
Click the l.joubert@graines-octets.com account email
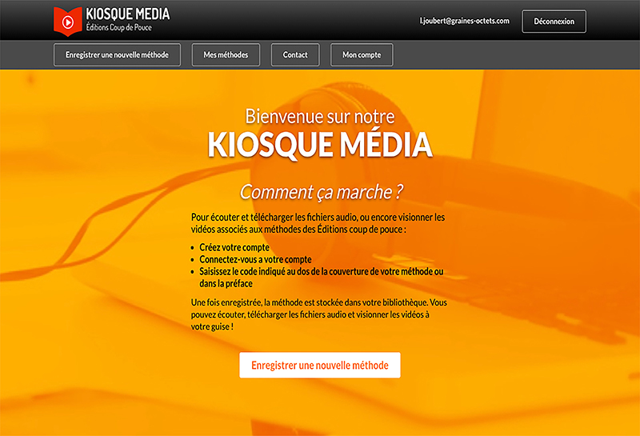(465, 21)
